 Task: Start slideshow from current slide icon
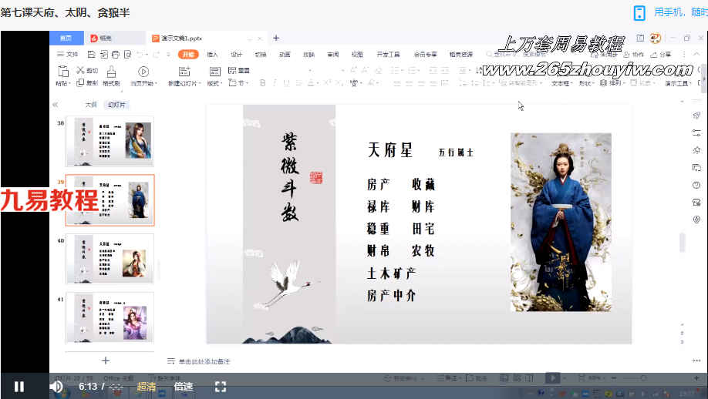coord(143,71)
